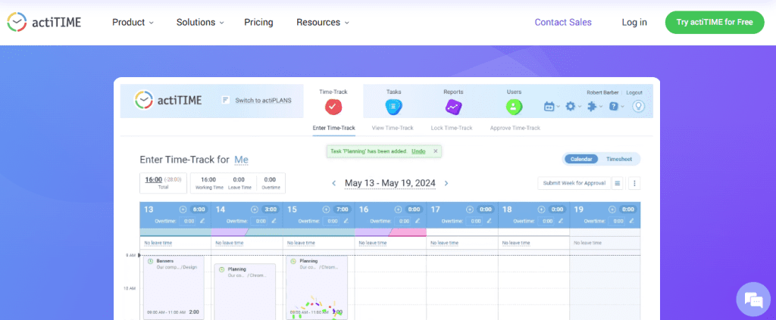Add a task to day 14 with plus icon

255,210
